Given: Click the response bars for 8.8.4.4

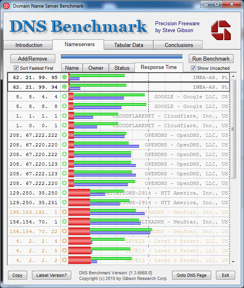Looking at the screenshot, I should 107,96.
